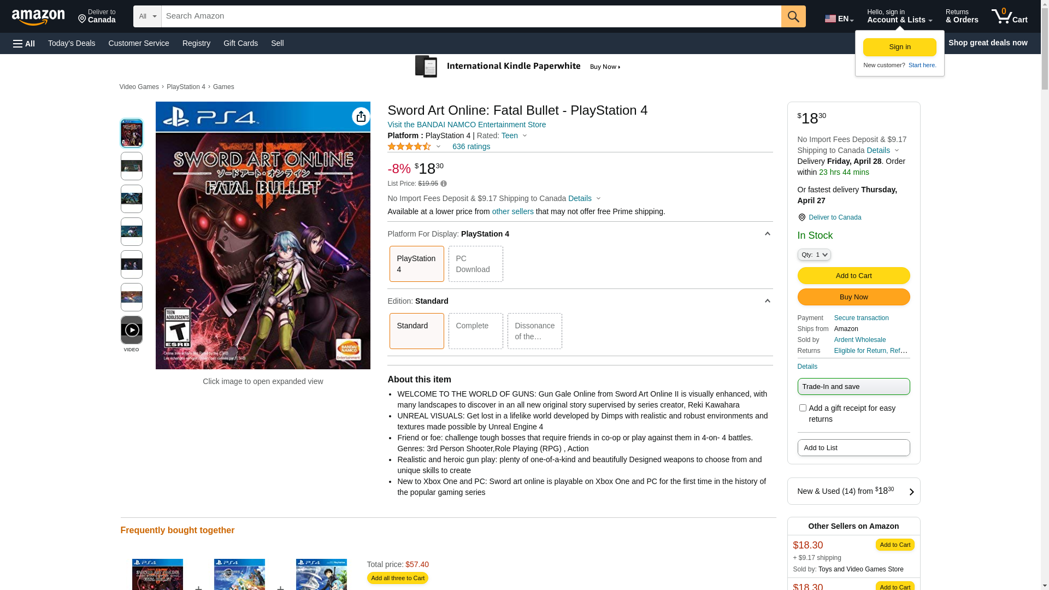
Task: Open Gift Cards in navigation bar
Action: tap(240, 43)
